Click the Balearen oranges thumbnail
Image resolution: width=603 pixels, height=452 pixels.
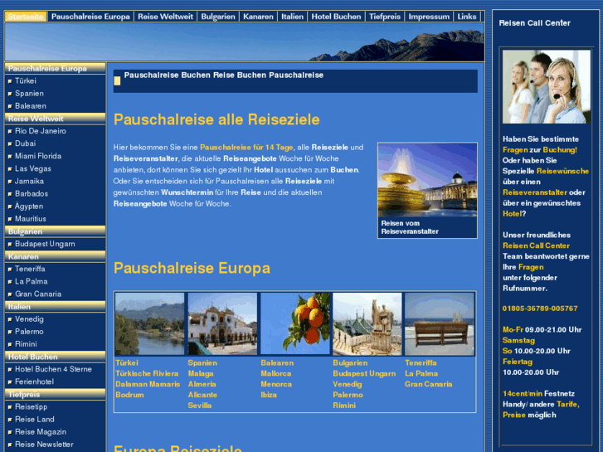coord(295,324)
